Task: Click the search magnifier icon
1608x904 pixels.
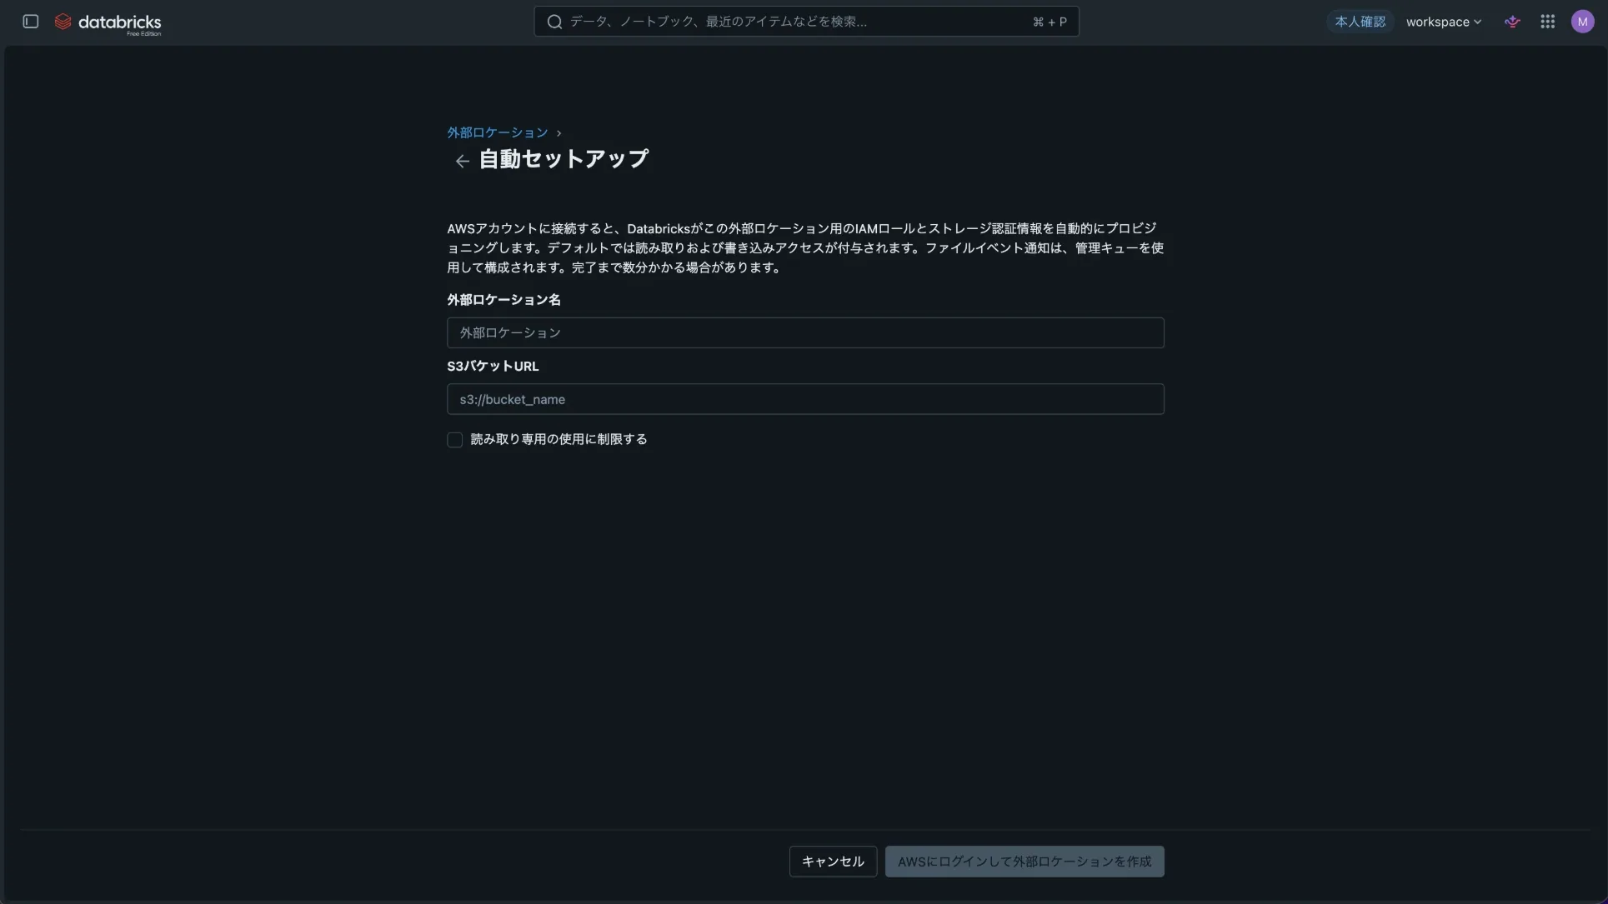Action: 554,22
